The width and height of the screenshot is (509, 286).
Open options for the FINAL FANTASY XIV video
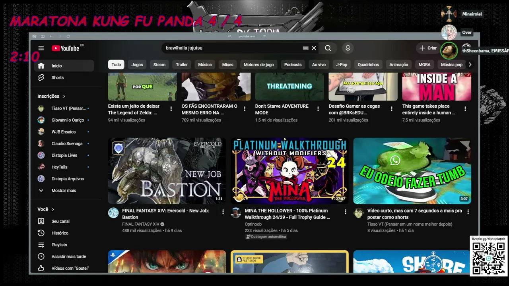(223, 212)
